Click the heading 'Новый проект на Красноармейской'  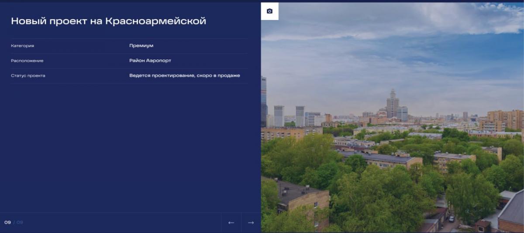click(108, 21)
